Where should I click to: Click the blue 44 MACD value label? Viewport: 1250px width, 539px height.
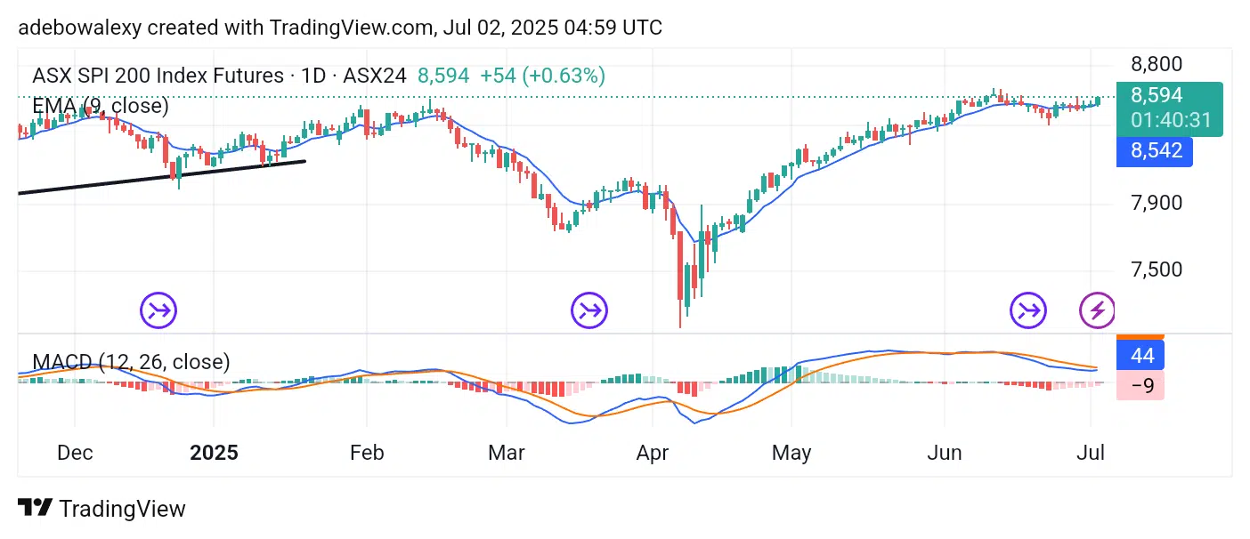(x=1141, y=356)
